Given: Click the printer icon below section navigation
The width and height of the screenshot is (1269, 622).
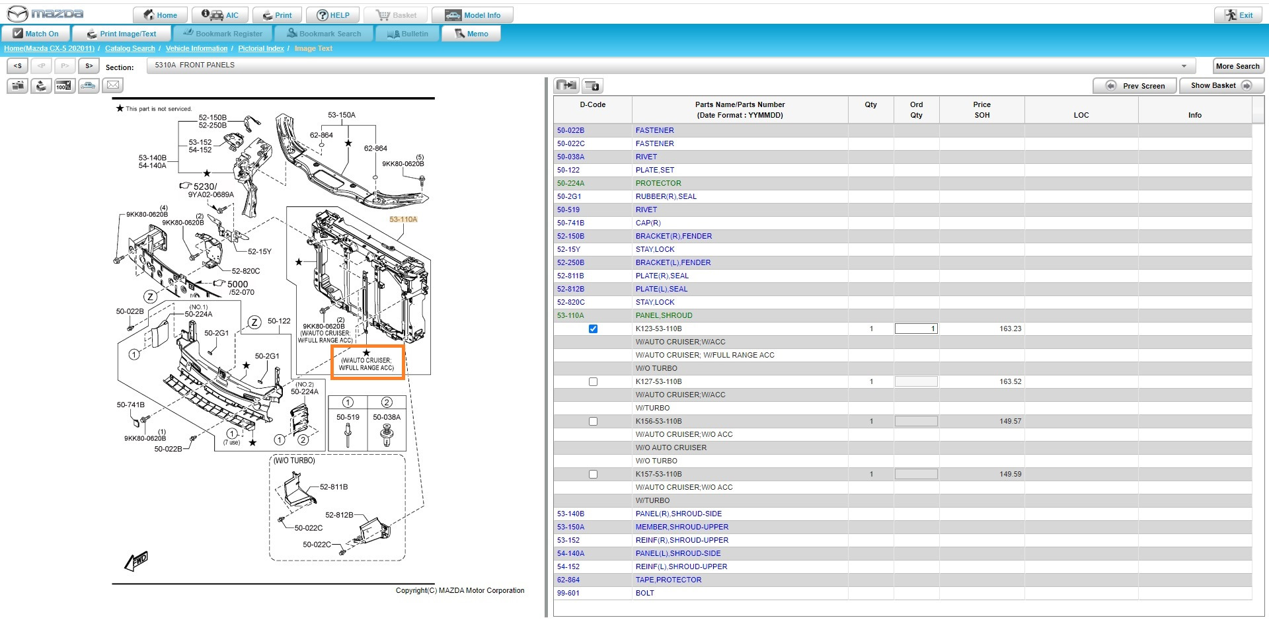Looking at the screenshot, I should tap(41, 85).
